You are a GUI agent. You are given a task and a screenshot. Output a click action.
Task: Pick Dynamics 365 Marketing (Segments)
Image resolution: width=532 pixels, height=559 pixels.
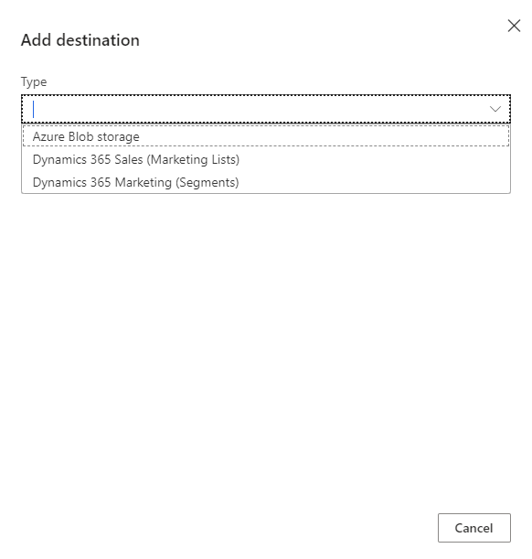pos(266,182)
